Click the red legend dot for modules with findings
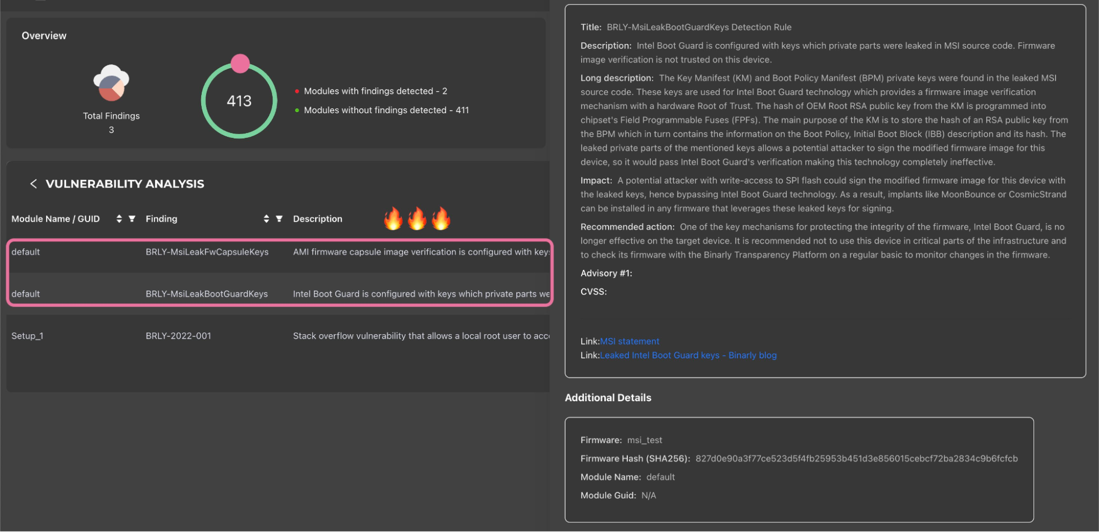The width and height of the screenshot is (1099, 532). pyautogui.click(x=297, y=91)
